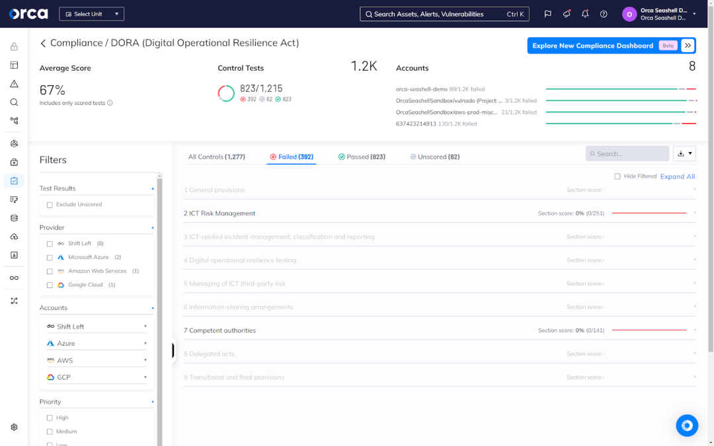Click the purple user avatar
This screenshot has width=714, height=446.
(x=629, y=14)
